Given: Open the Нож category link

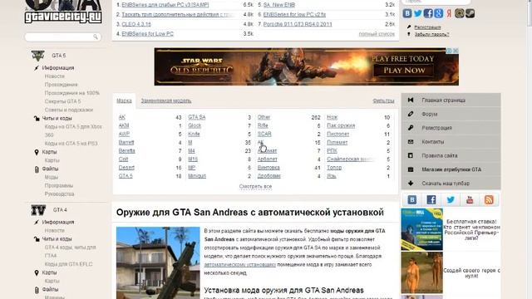Looking at the screenshot, I should pyautogui.click(x=332, y=117).
